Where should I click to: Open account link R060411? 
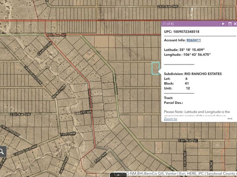click(194, 40)
